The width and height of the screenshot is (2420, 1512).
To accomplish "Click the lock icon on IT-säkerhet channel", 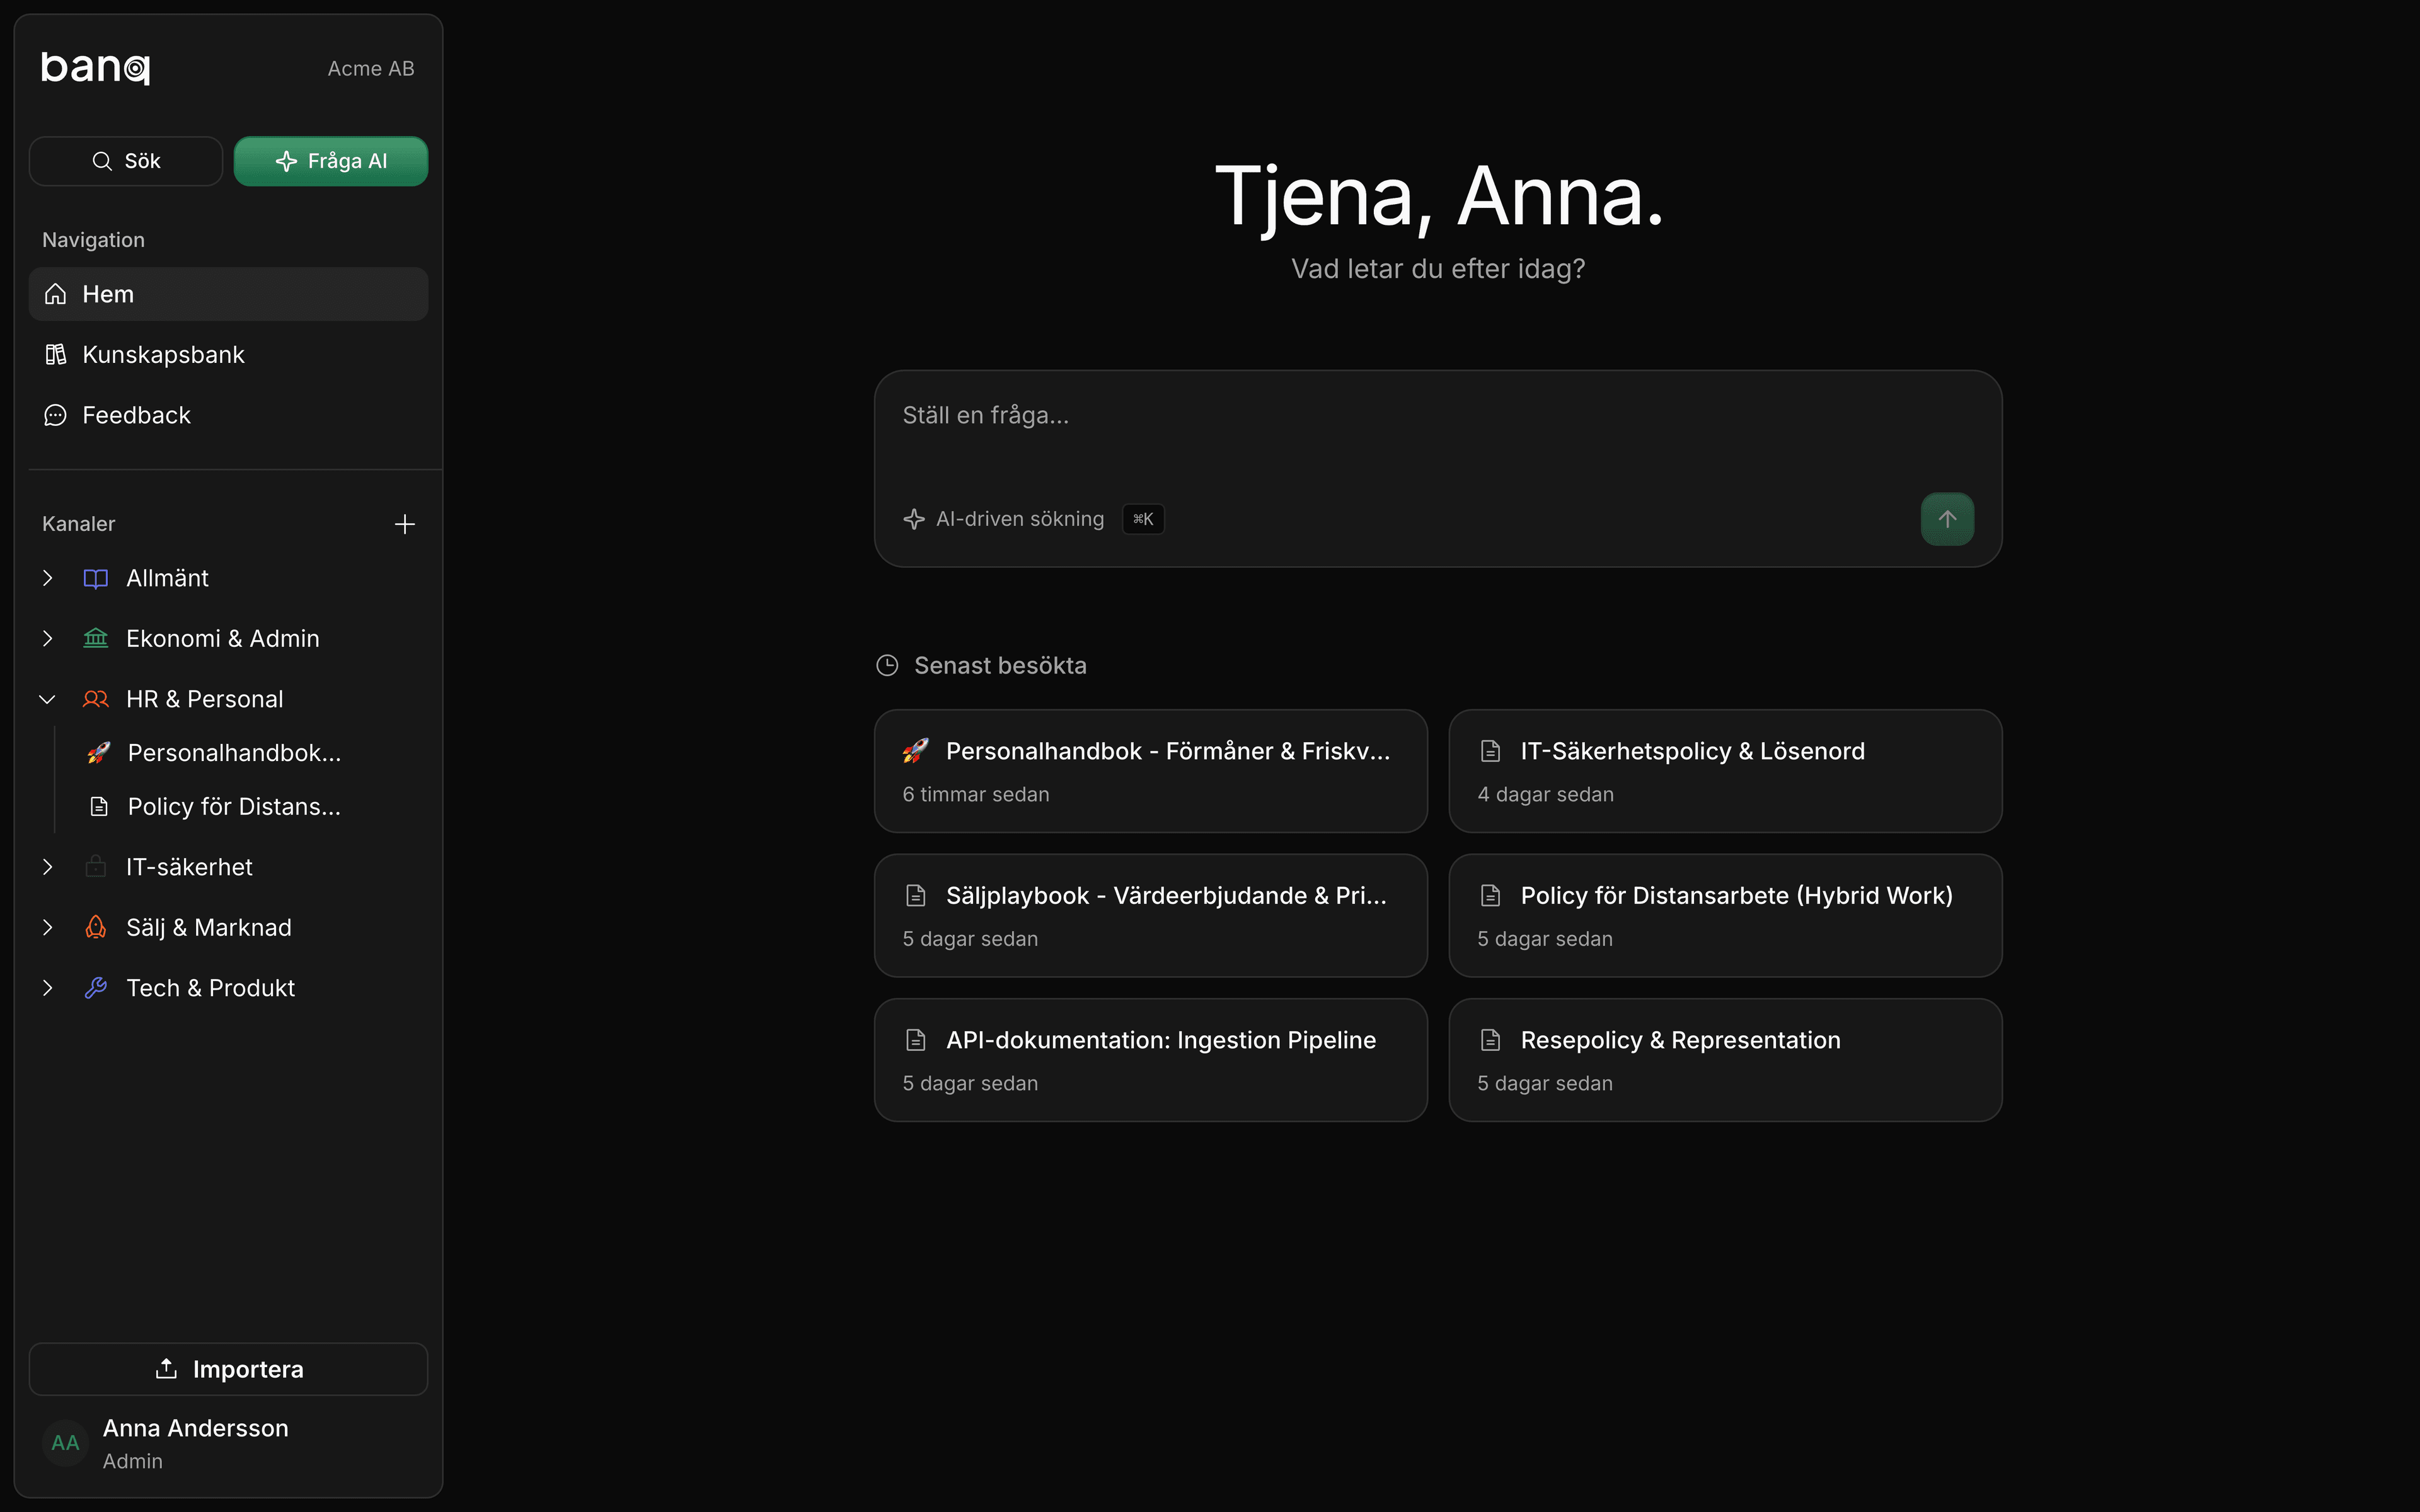I will pos(95,867).
